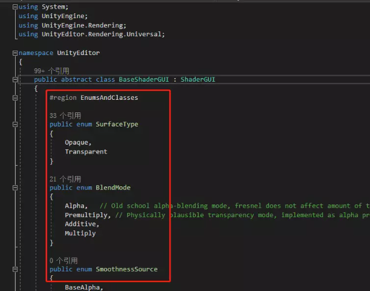Open the 21 references link above BlendMode

pyautogui.click(x=65, y=179)
